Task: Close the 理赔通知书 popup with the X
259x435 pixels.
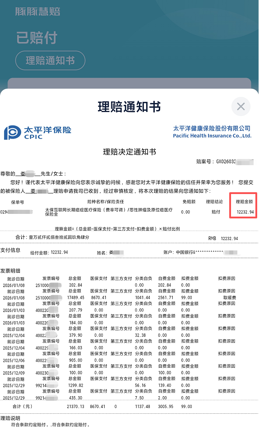Action: pyautogui.click(x=240, y=106)
